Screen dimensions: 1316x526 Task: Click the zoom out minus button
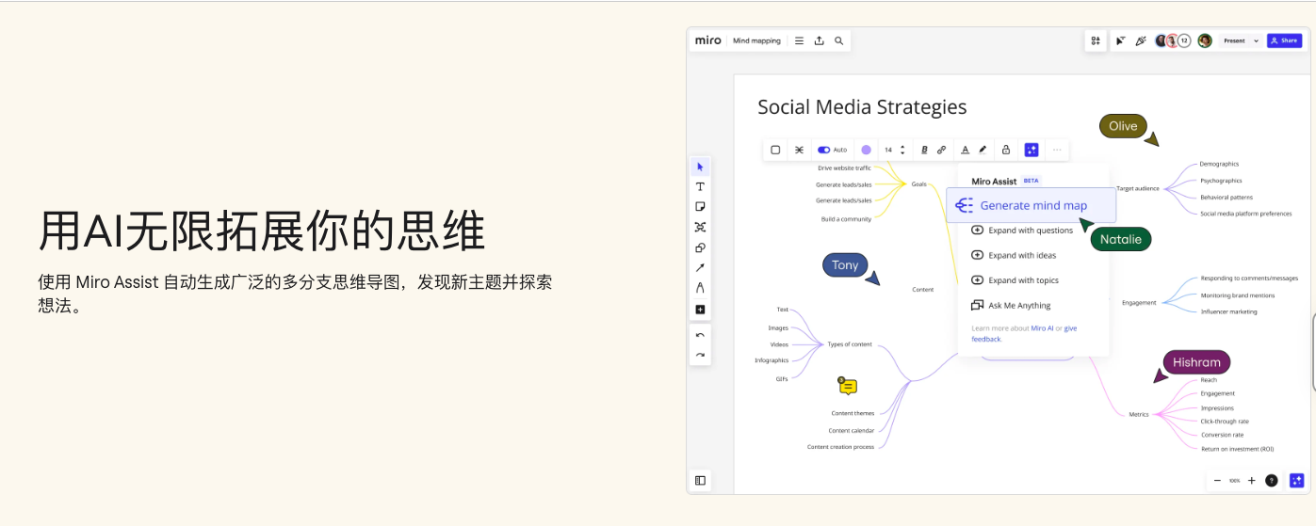click(x=1216, y=480)
